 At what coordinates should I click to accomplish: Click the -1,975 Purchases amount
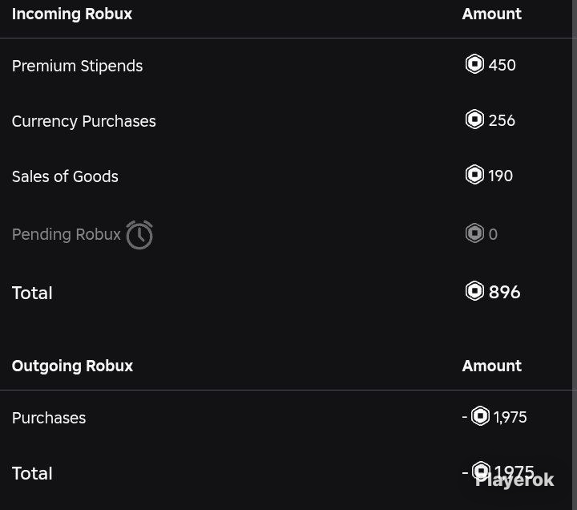point(494,417)
